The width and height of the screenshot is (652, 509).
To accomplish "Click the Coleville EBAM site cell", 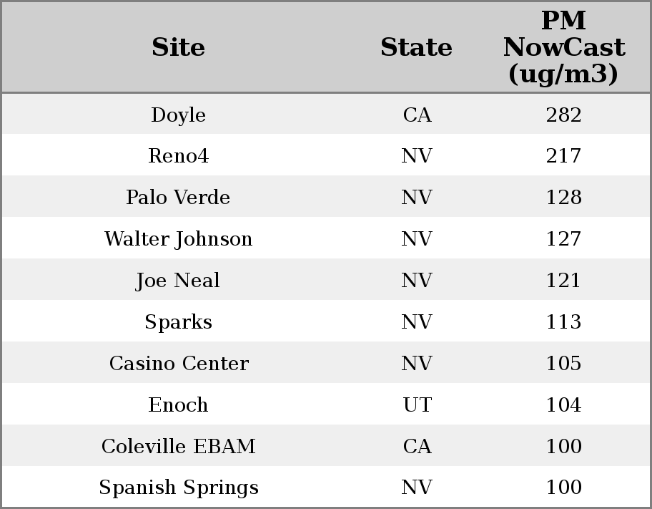I will tap(178, 447).
